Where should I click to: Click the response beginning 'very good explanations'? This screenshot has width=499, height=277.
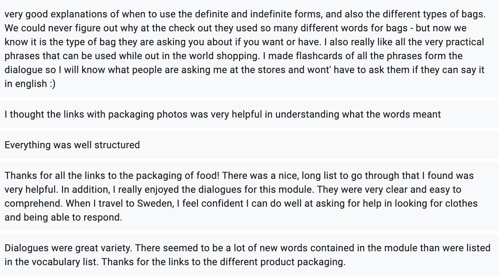point(249,49)
